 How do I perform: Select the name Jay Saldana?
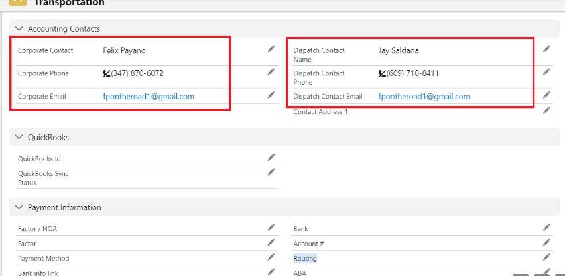[399, 50]
